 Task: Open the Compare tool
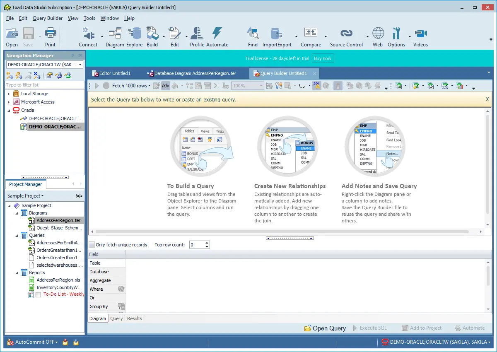pyautogui.click(x=311, y=37)
